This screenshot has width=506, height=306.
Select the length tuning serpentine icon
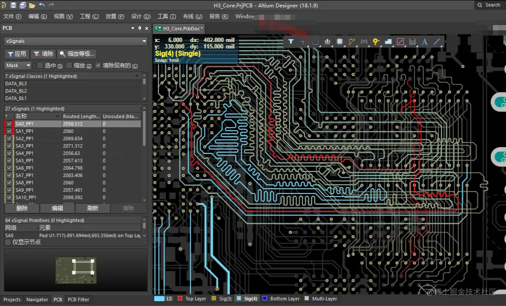(x=364, y=42)
